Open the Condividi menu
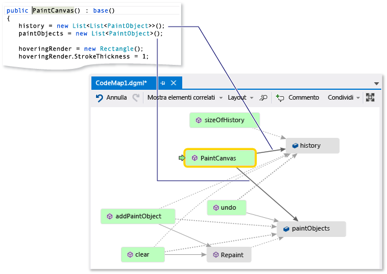 pyautogui.click(x=340, y=97)
